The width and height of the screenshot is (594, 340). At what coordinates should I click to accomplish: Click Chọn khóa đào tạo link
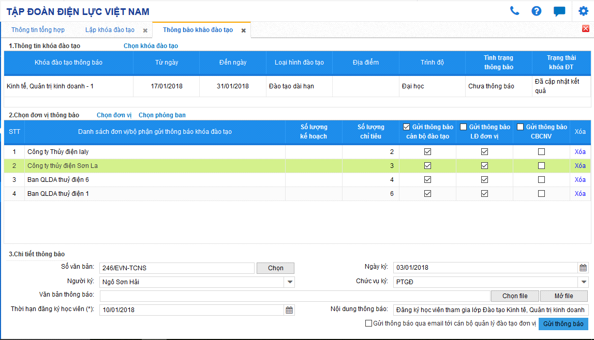[151, 46]
